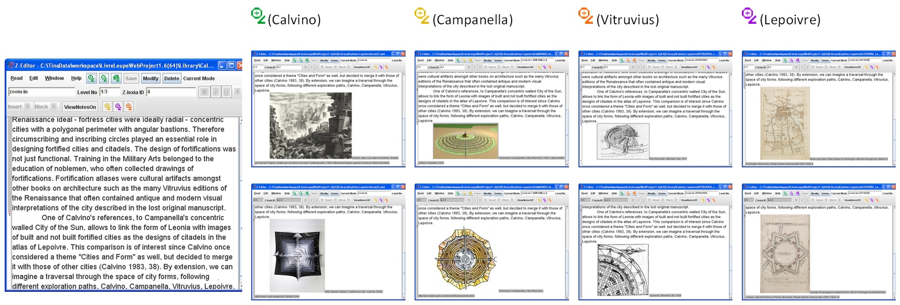Click Z-lexia ID field 4.2 in Campanella level 2/3 window
The width and height of the screenshot is (900, 305).
[x=452, y=67]
